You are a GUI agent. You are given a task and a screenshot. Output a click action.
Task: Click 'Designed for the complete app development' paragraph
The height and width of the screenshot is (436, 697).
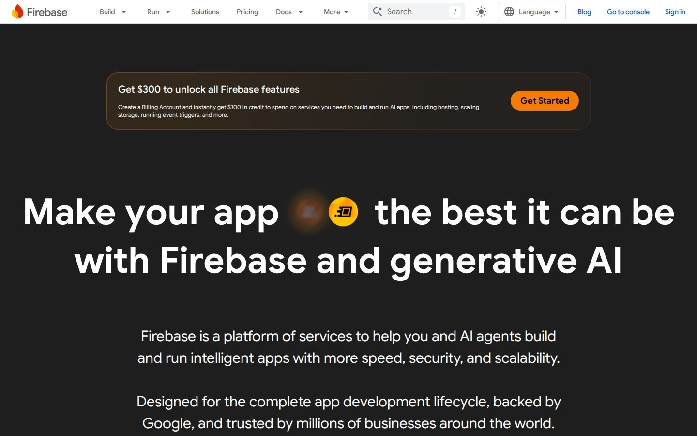tap(348, 412)
